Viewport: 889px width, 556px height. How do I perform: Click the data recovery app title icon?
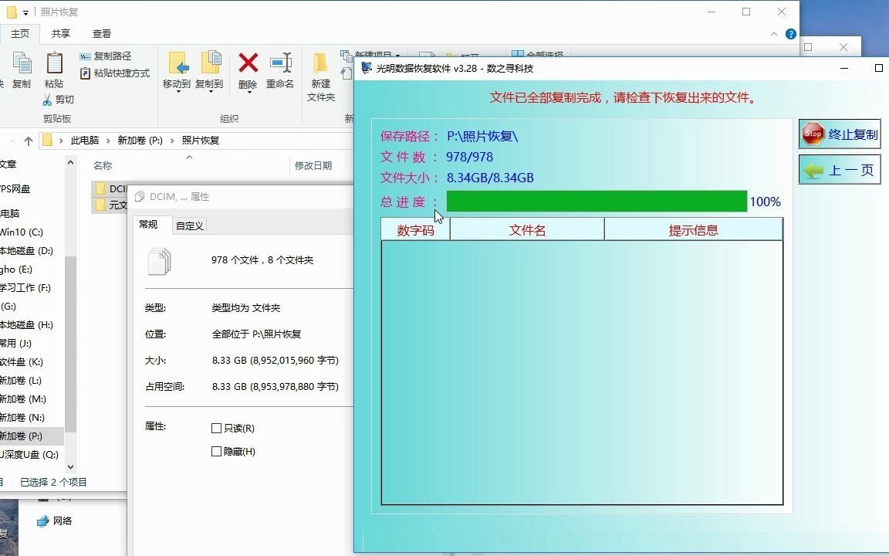tap(367, 68)
